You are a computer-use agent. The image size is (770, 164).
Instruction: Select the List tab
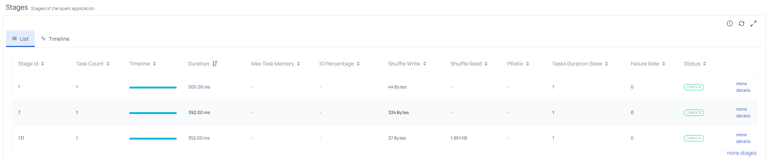pyautogui.click(x=20, y=39)
